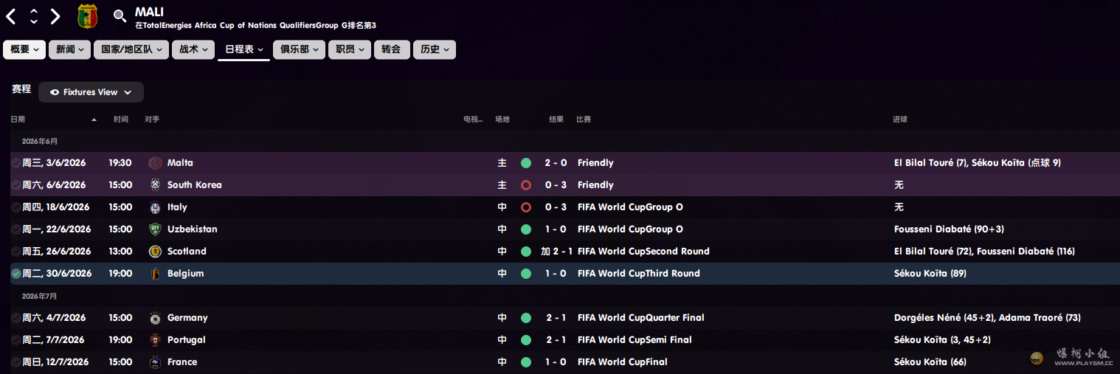Toggle the checkmark on the Belgium fixture

pyautogui.click(x=16, y=274)
